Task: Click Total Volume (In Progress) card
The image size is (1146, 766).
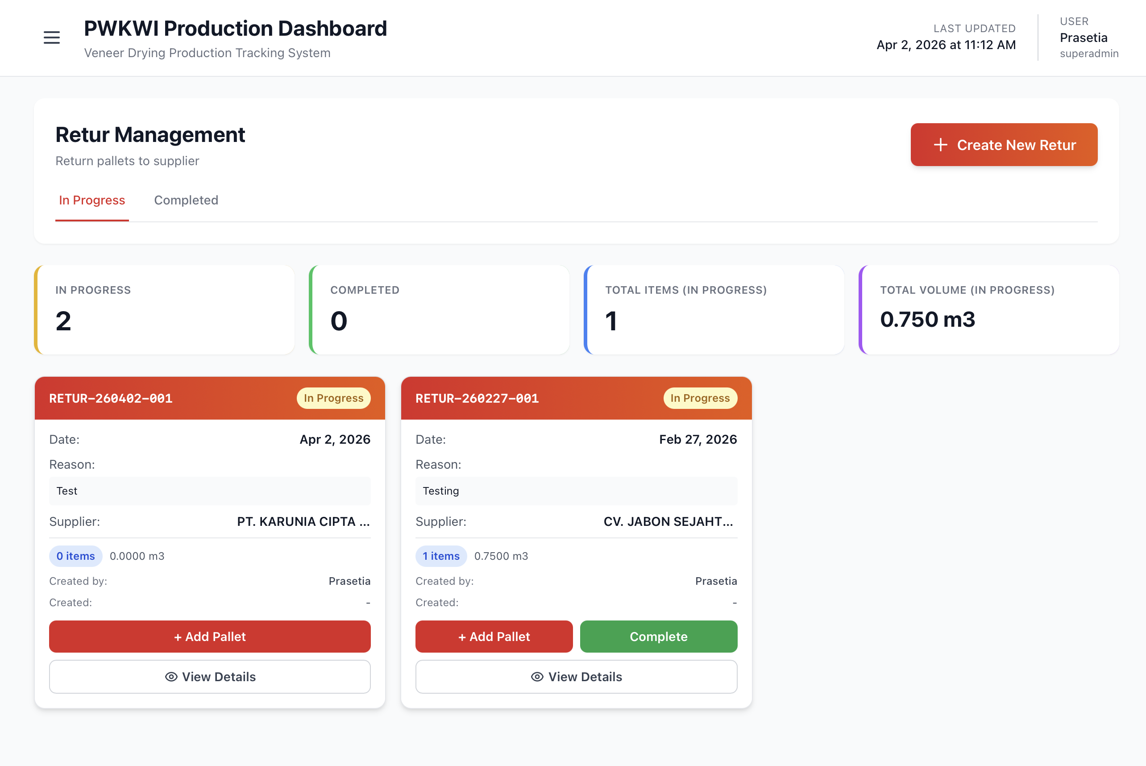Action: point(989,310)
